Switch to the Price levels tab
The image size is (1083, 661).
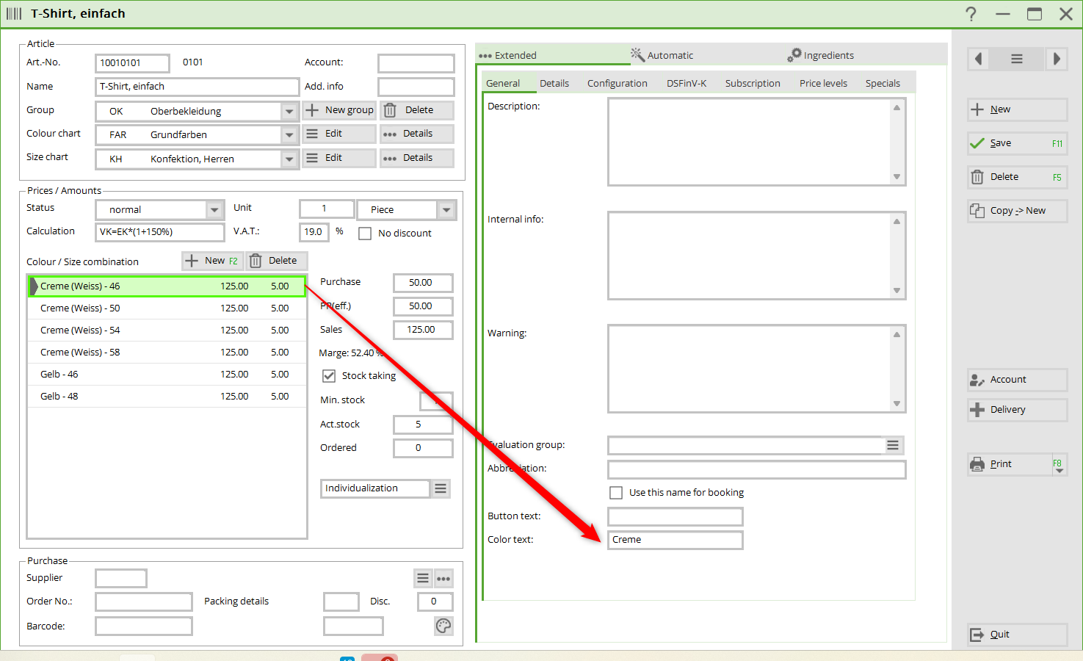(823, 84)
